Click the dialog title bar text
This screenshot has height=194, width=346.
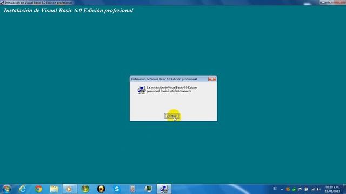[x=164, y=79]
